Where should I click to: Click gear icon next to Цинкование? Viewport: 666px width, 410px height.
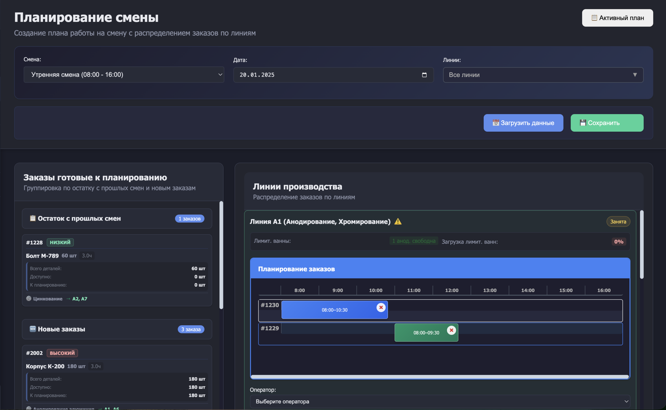[x=29, y=298]
